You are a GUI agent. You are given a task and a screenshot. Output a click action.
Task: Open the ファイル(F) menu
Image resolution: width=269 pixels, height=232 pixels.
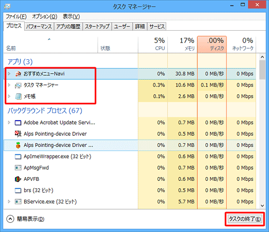(x=16, y=17)
